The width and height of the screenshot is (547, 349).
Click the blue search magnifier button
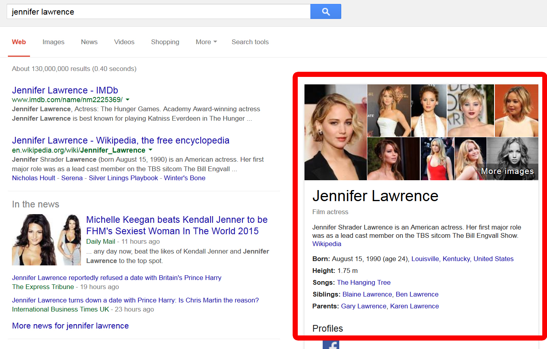[x=325, y=11]
